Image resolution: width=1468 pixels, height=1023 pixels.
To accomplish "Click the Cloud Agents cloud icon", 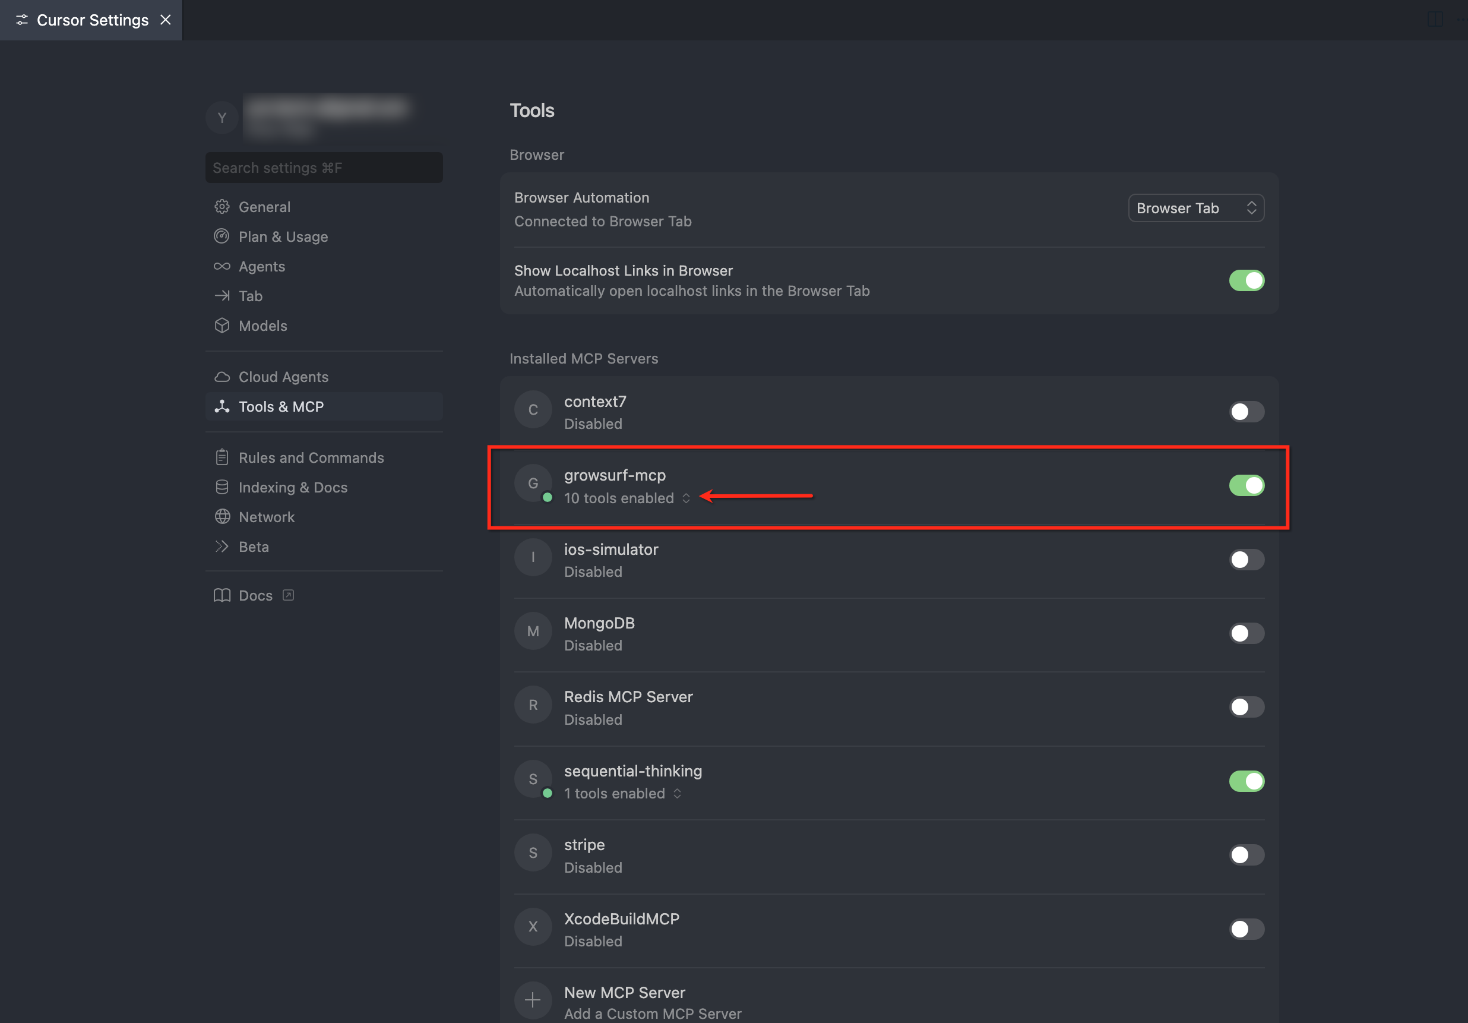I will coord(222,377).
